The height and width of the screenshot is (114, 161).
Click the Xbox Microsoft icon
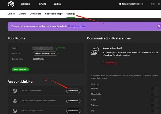point(15,111)
